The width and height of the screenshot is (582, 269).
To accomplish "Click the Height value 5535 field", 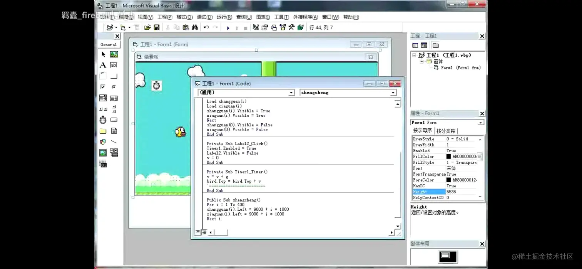I will pyautogui.click(x=461, y=192).
